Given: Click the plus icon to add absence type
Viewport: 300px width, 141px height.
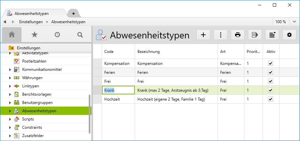Looking at the screenshot, I should click(203, 35).
